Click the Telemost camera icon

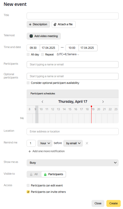(x=31, y=36)
